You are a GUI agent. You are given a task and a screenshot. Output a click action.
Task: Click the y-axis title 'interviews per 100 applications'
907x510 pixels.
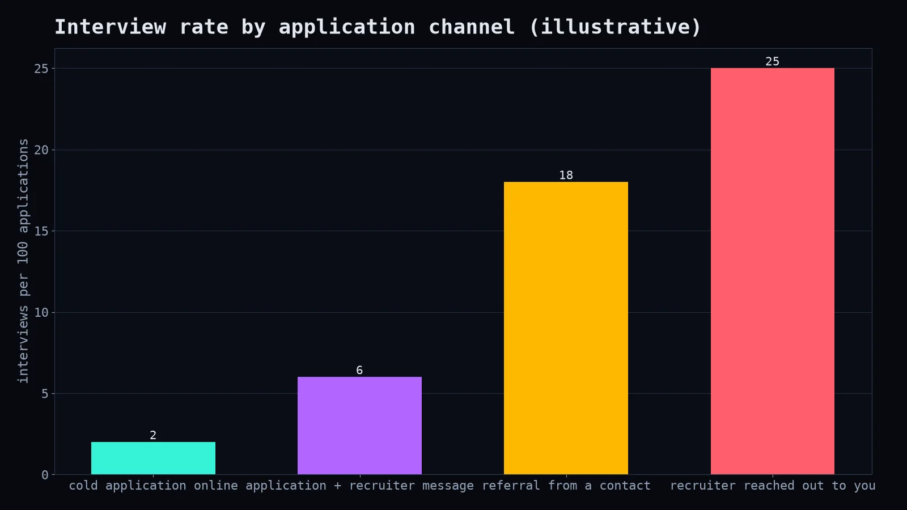tap(23, 261)
